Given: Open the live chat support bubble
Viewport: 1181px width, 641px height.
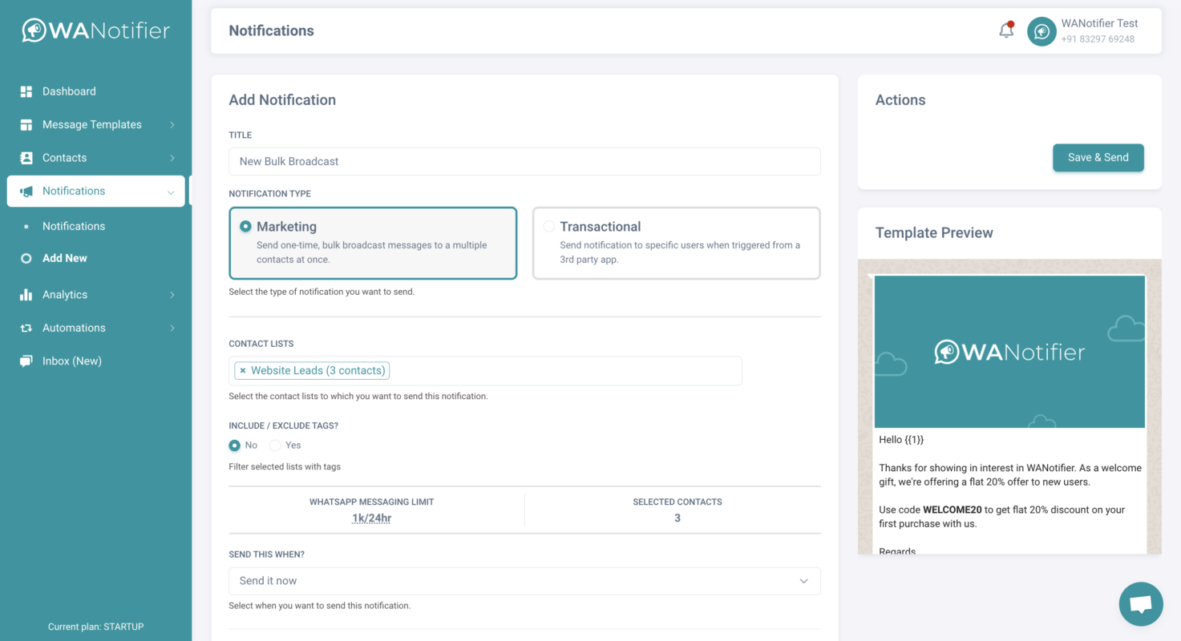Looking at the screenshot, I should 1140,604.
